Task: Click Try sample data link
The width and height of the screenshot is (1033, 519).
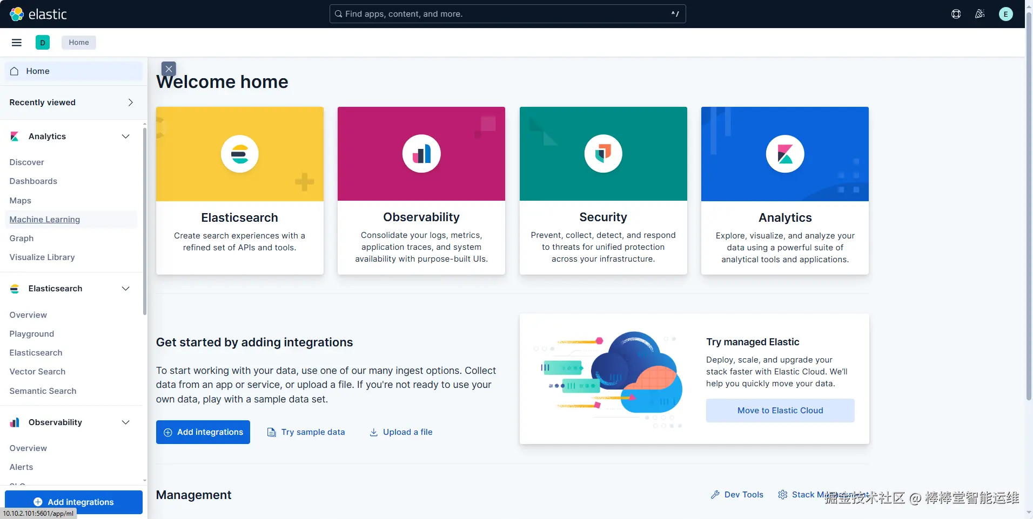Action: click(x=306, y=432)
